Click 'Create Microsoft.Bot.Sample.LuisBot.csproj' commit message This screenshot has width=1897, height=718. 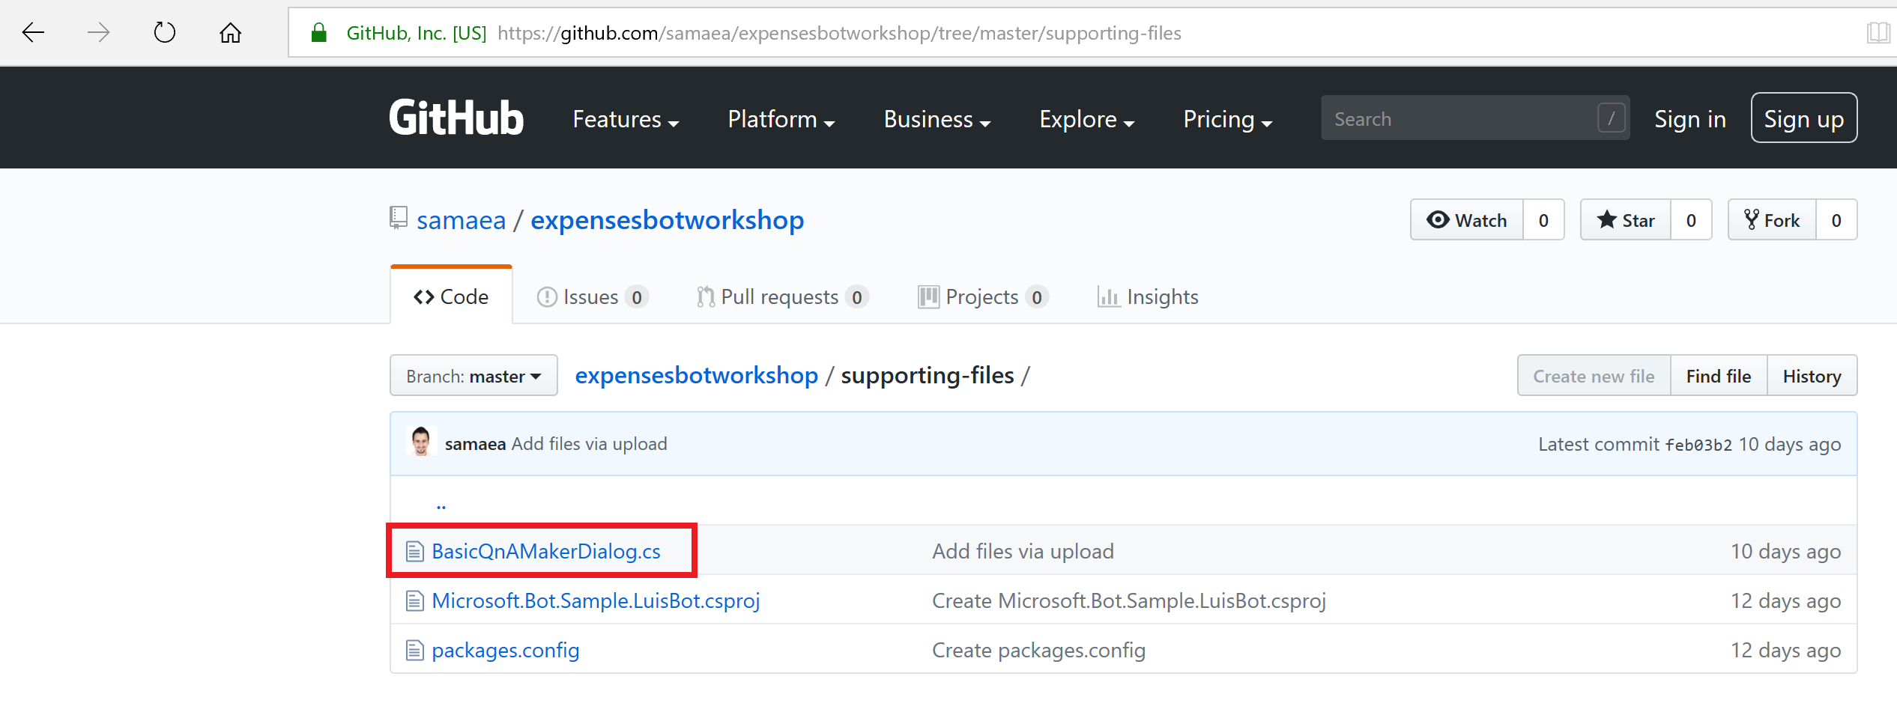(x=1129, y=600)
